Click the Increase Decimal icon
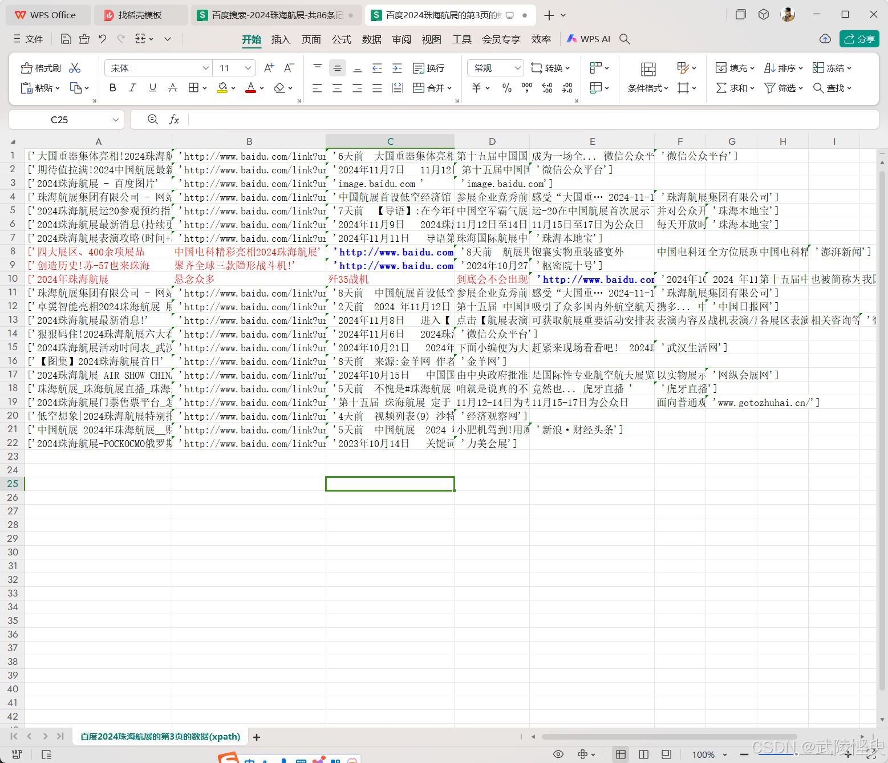Screen dimensions: 888x763 [x=547, y=88]
